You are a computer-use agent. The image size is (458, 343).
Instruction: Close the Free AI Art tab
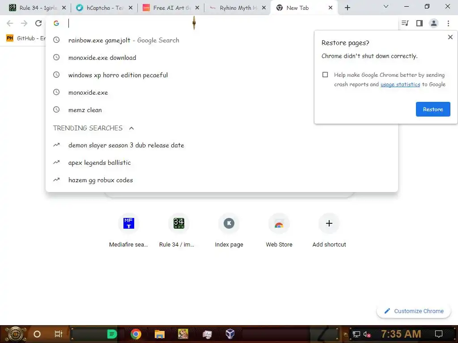tap(197, 8)
